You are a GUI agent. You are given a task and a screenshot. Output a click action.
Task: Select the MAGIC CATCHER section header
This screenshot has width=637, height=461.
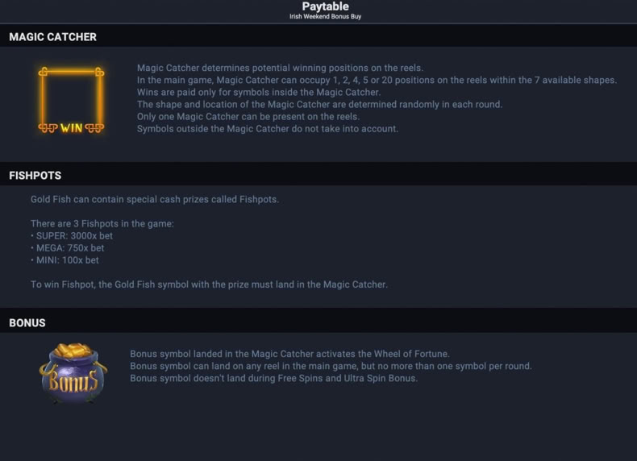pyautogui.click(x=52, y=37)
